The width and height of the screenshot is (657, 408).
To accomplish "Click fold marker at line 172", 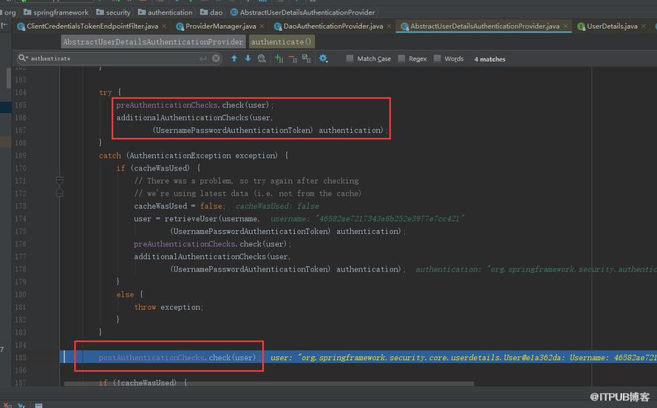I will 60,193.
